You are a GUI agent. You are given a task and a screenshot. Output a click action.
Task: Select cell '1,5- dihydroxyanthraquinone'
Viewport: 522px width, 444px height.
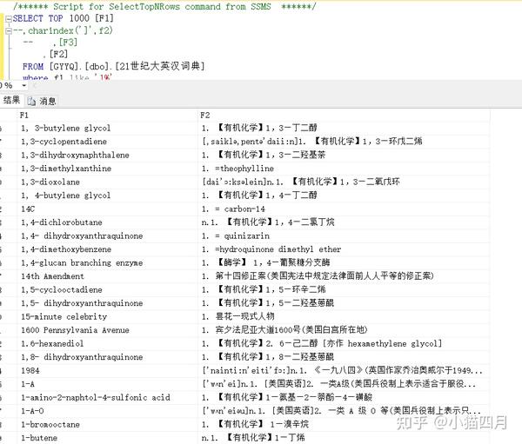point(108,303)
